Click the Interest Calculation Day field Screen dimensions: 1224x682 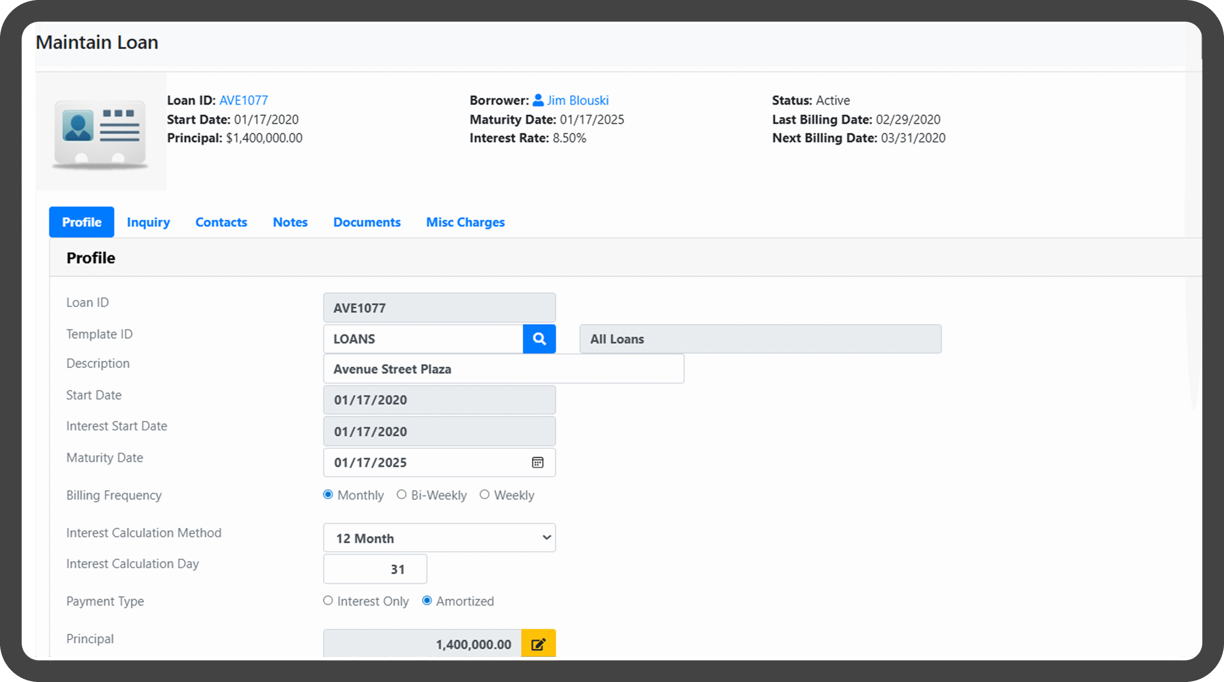(375, 569)
